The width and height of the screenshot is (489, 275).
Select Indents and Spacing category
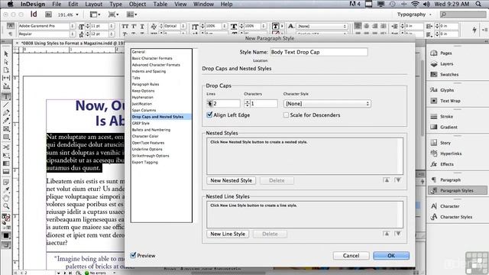coord(149,71)
